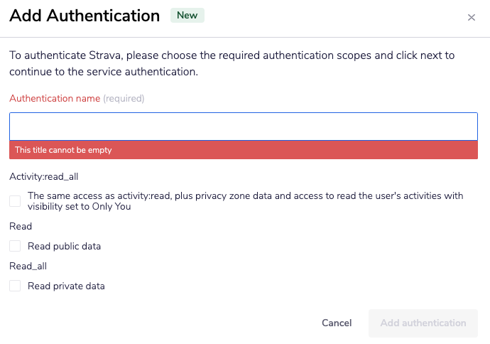Tick the Read private data checkbox
Viewport: 490px width, 344px height.
[x=15, y=286]
